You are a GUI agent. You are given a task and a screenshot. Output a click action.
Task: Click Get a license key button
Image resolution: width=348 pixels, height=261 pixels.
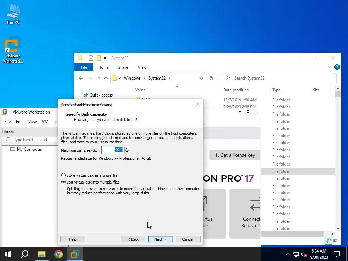coord(235,155)
